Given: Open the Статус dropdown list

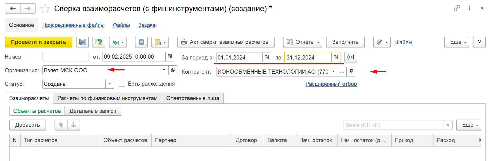Looking at the screenshot, I should 109,84.
